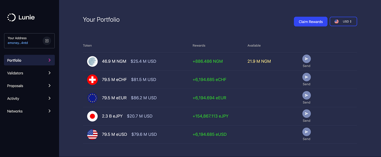381x157 pixels.
Task: Click the US flag in currency selector
Action: coord(337,21)
